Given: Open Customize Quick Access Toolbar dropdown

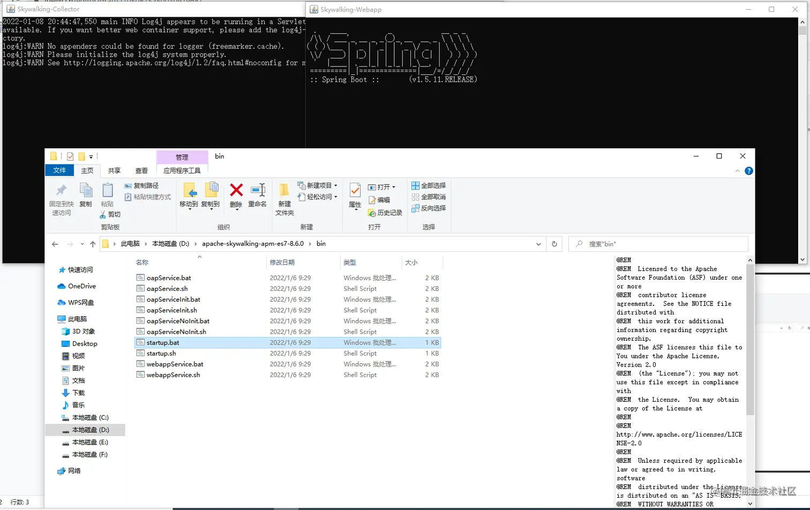Looking at the screenshot, I should pos(91,156).
